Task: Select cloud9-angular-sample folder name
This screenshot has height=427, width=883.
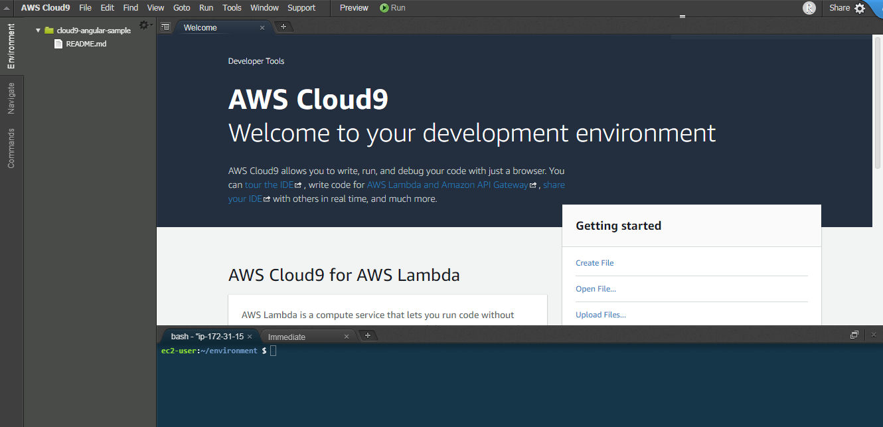Action: [x=94, y=31]
